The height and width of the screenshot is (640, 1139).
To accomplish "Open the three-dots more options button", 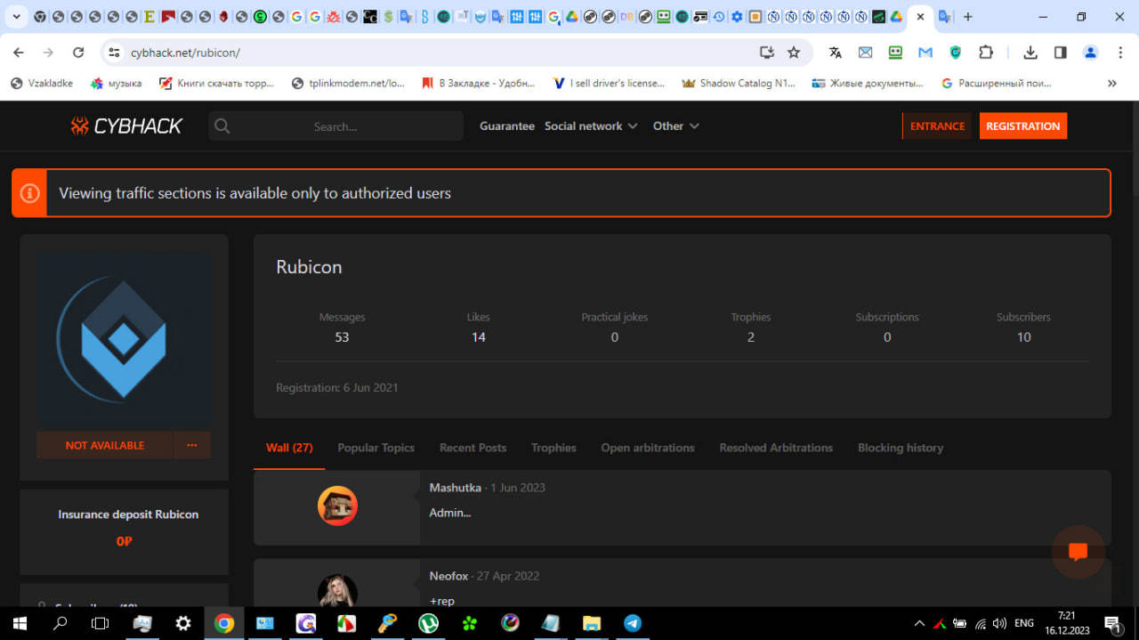I will tap(192, 445).
